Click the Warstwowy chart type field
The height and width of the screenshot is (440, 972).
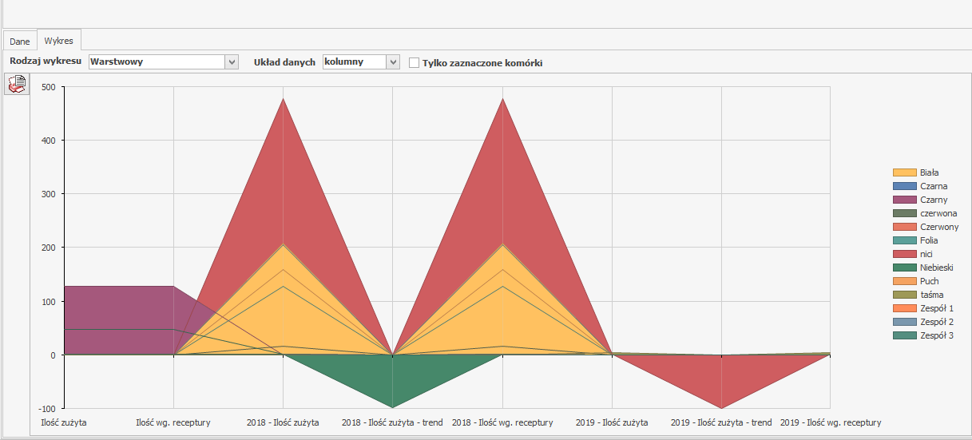coord(156,62)
